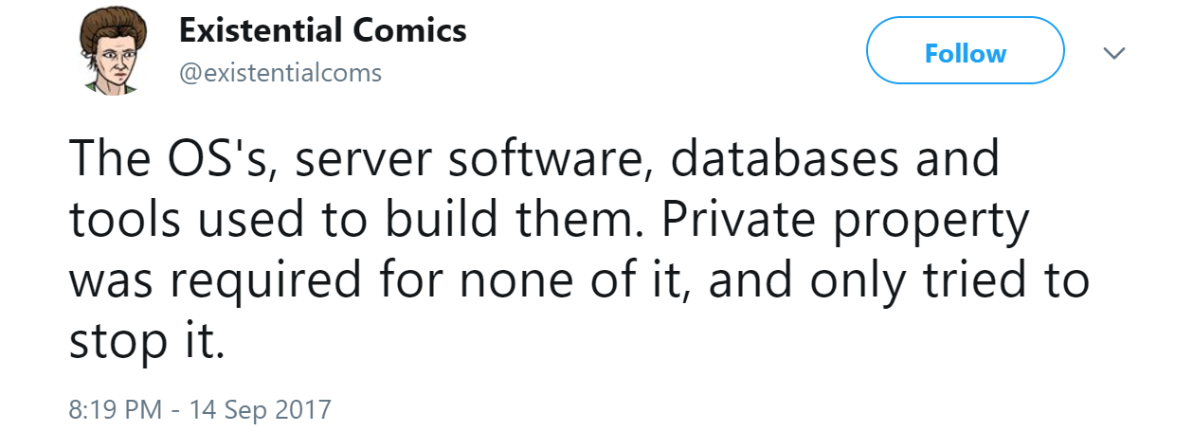The height and width of the screenshot is (431, 1193).
Task: Click the word "and" ending the first line
Action: [x=954, y=158]
